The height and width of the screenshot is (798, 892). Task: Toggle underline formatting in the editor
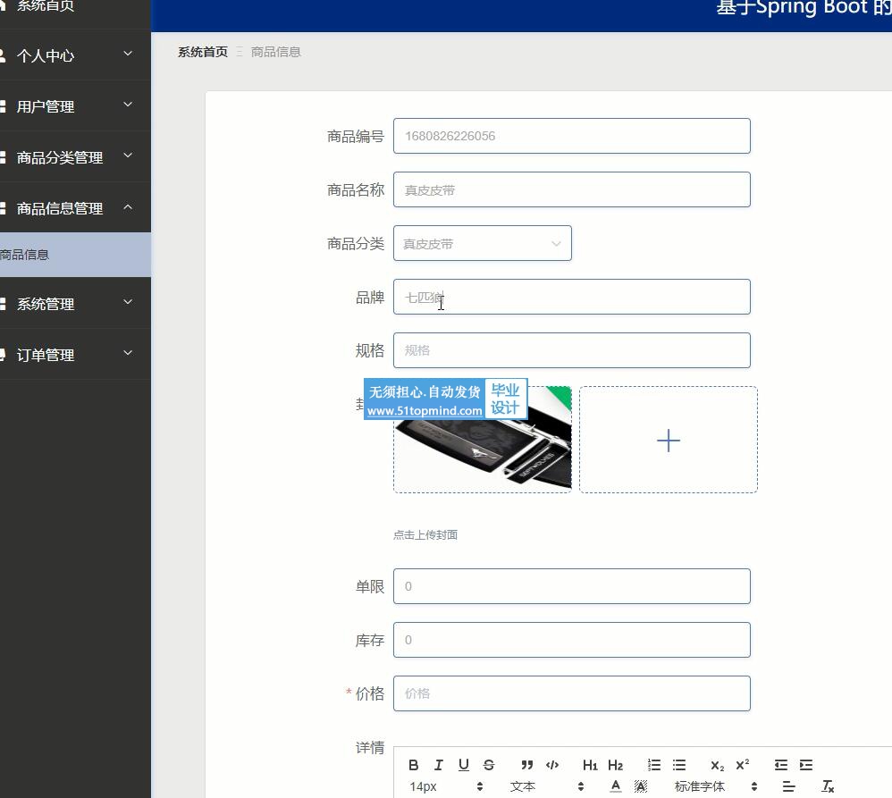(x=464, y=765)
